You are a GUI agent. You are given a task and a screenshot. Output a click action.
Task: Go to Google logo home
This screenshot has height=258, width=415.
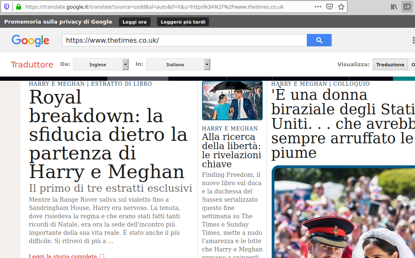pyautogui.click(x=30, y=41)
